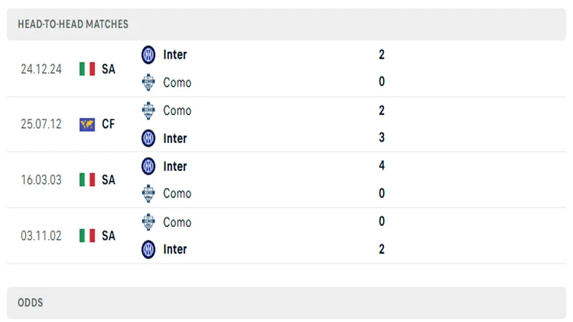Click the Head-to-Head Matches section header
The width and height of the screenshot is (573, 322).
coord(73,24)
